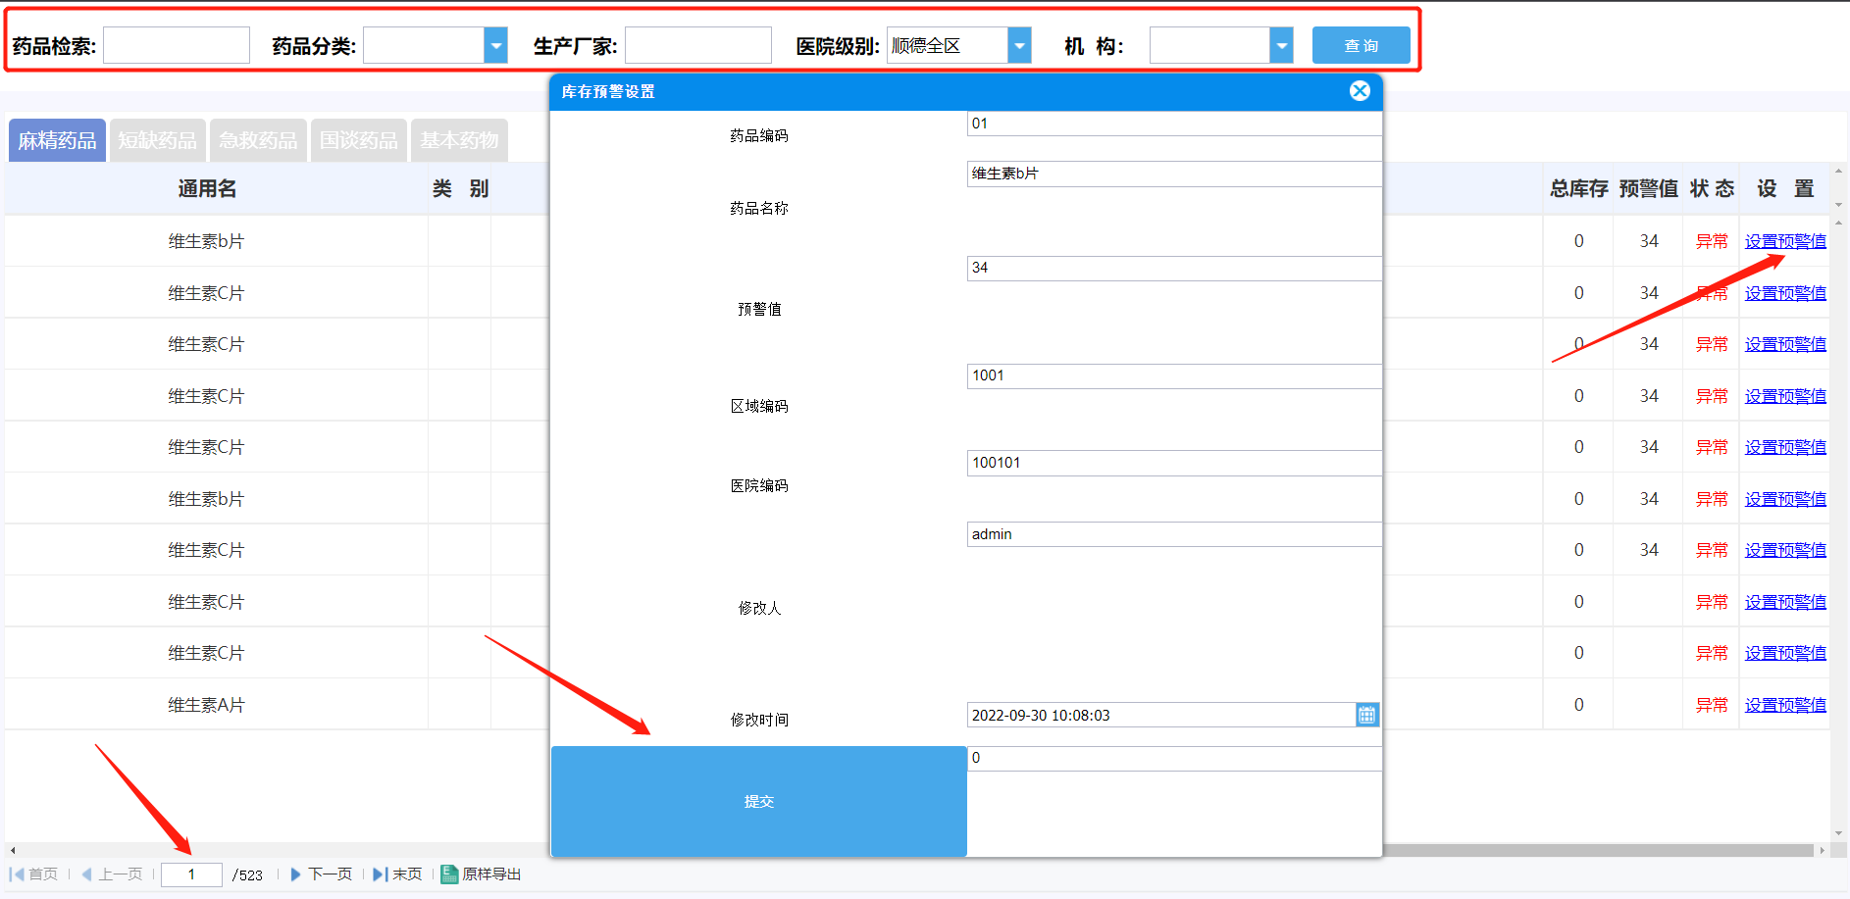Click the horizontal scrollbar at bottom

tap(916, 850)
